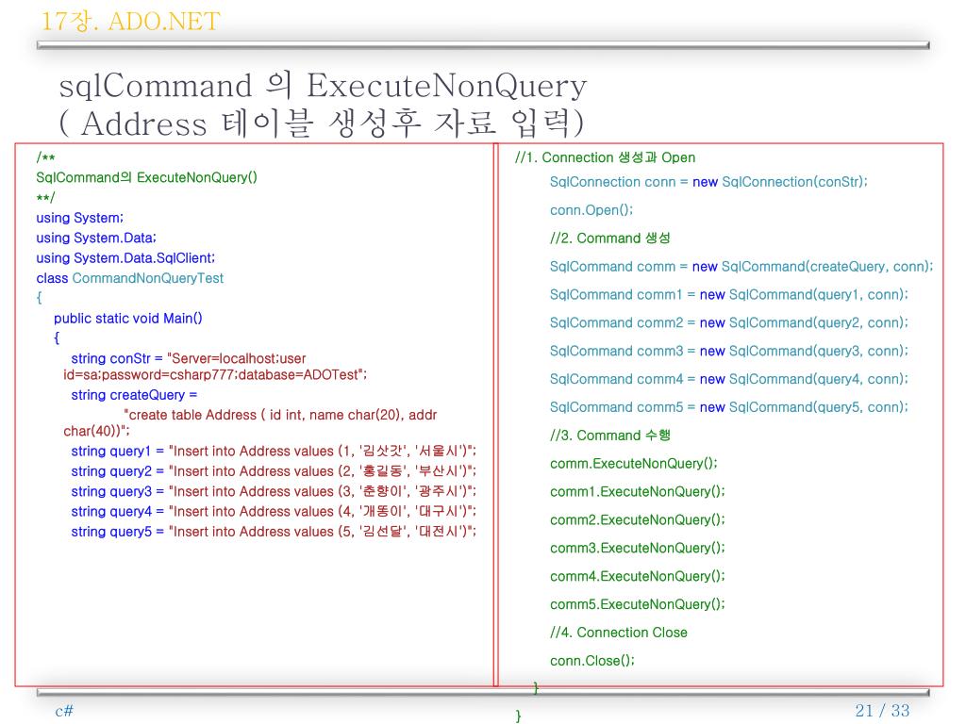Click the 'string query3' line with 춘향이
Image resolution: width=966 pixels, height=724 pixels.
274,491
